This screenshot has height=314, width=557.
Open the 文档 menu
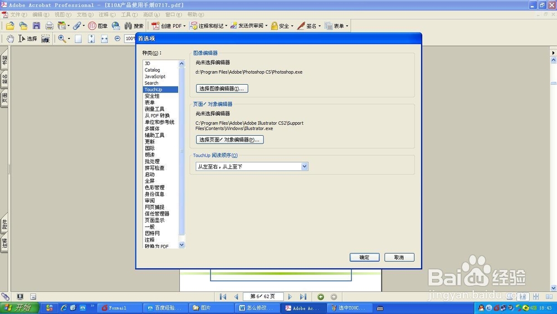(x=85, y=14)
